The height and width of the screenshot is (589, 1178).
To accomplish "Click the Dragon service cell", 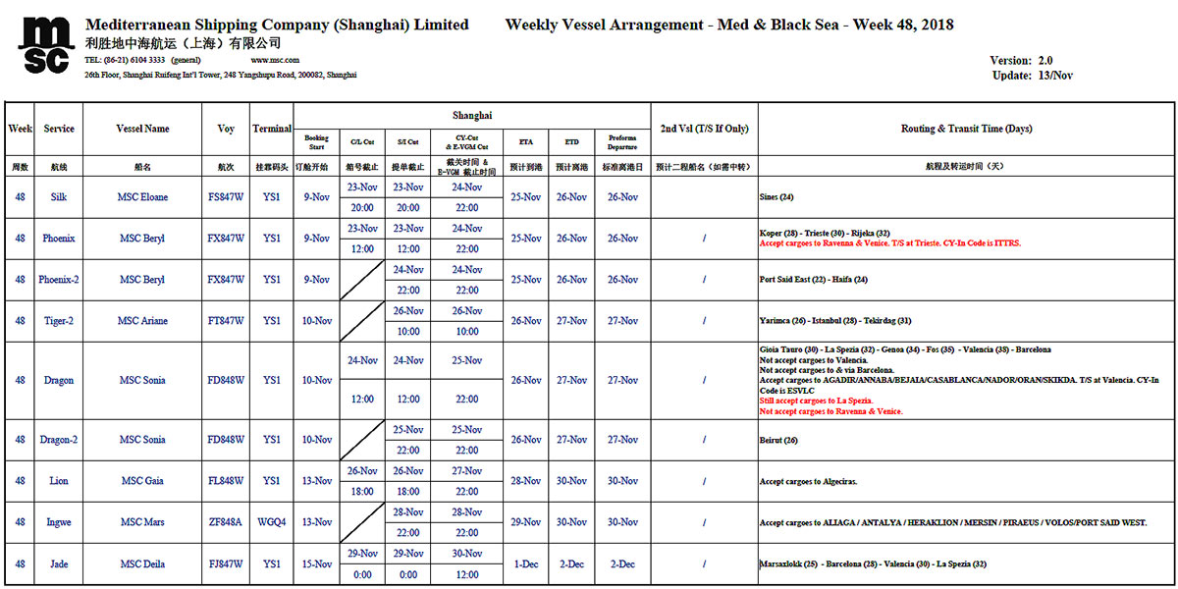I will (x=59, y=380).
